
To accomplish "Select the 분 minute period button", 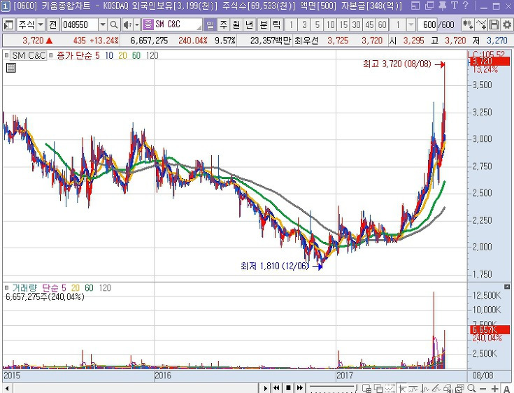I will (264, 24).
